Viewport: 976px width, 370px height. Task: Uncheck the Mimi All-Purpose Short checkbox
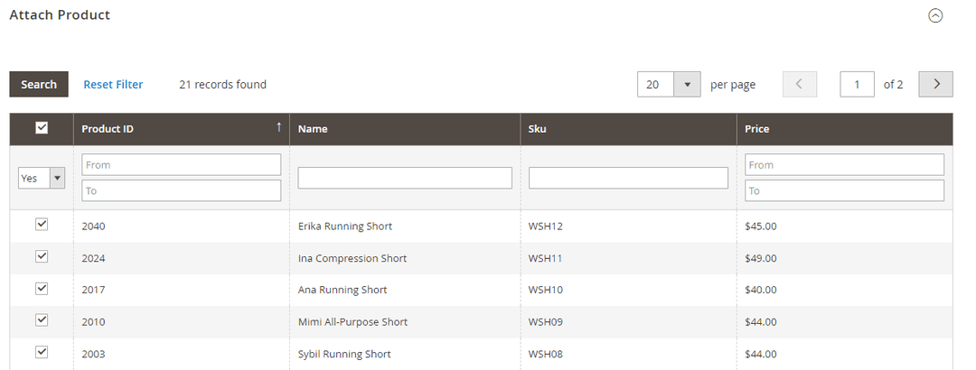point(42,320)
